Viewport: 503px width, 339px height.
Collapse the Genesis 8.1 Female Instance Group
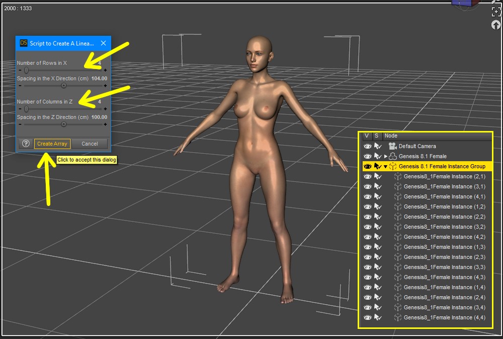click(386, 167)
